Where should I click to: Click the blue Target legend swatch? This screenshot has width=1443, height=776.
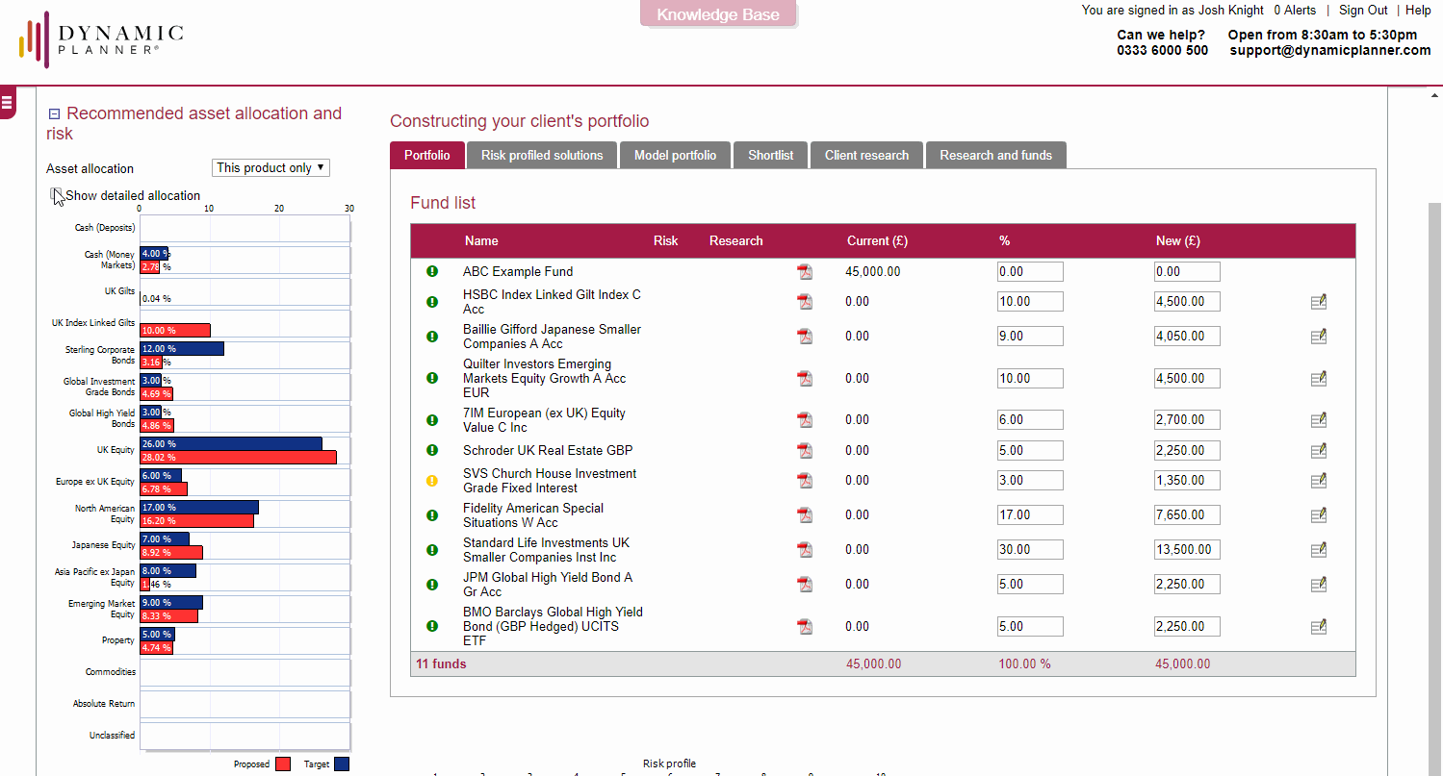[342, 764]
